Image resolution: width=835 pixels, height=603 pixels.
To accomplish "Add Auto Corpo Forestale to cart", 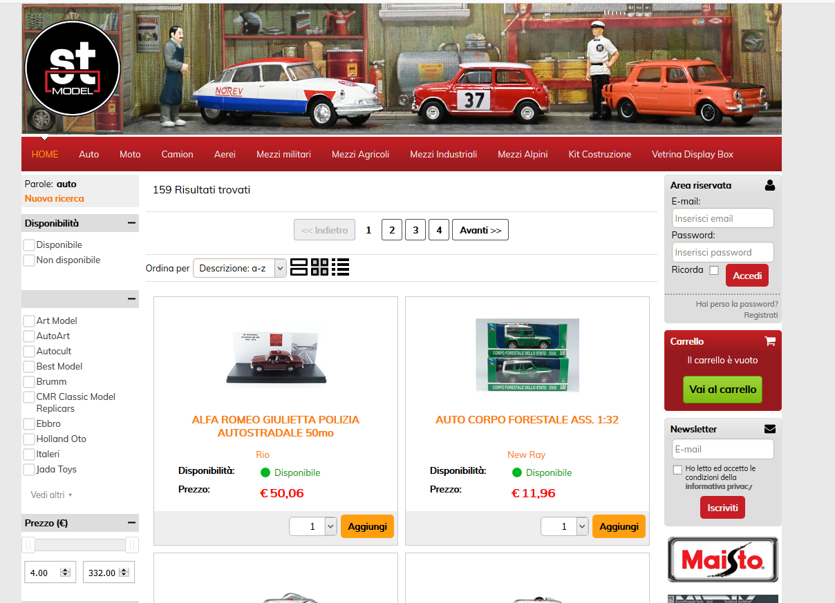I will pos(619,526).
